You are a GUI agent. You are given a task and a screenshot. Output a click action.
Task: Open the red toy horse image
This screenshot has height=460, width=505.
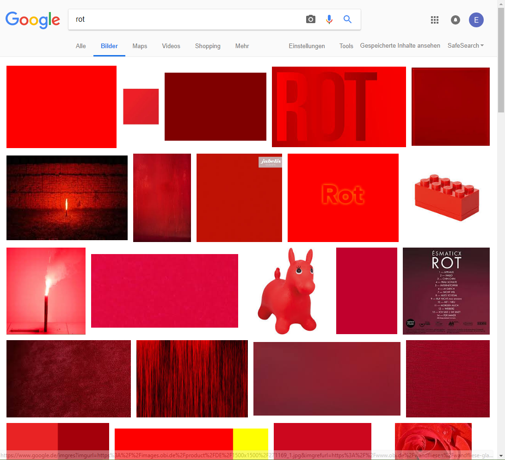288,292
